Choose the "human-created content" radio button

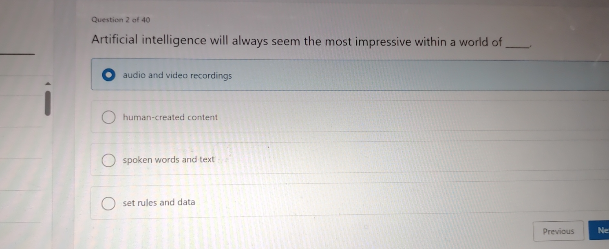point(108,118)
